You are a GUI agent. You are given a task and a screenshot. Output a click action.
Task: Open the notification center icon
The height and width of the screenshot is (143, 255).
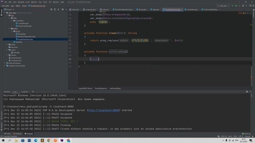click(x=251, y=140)
